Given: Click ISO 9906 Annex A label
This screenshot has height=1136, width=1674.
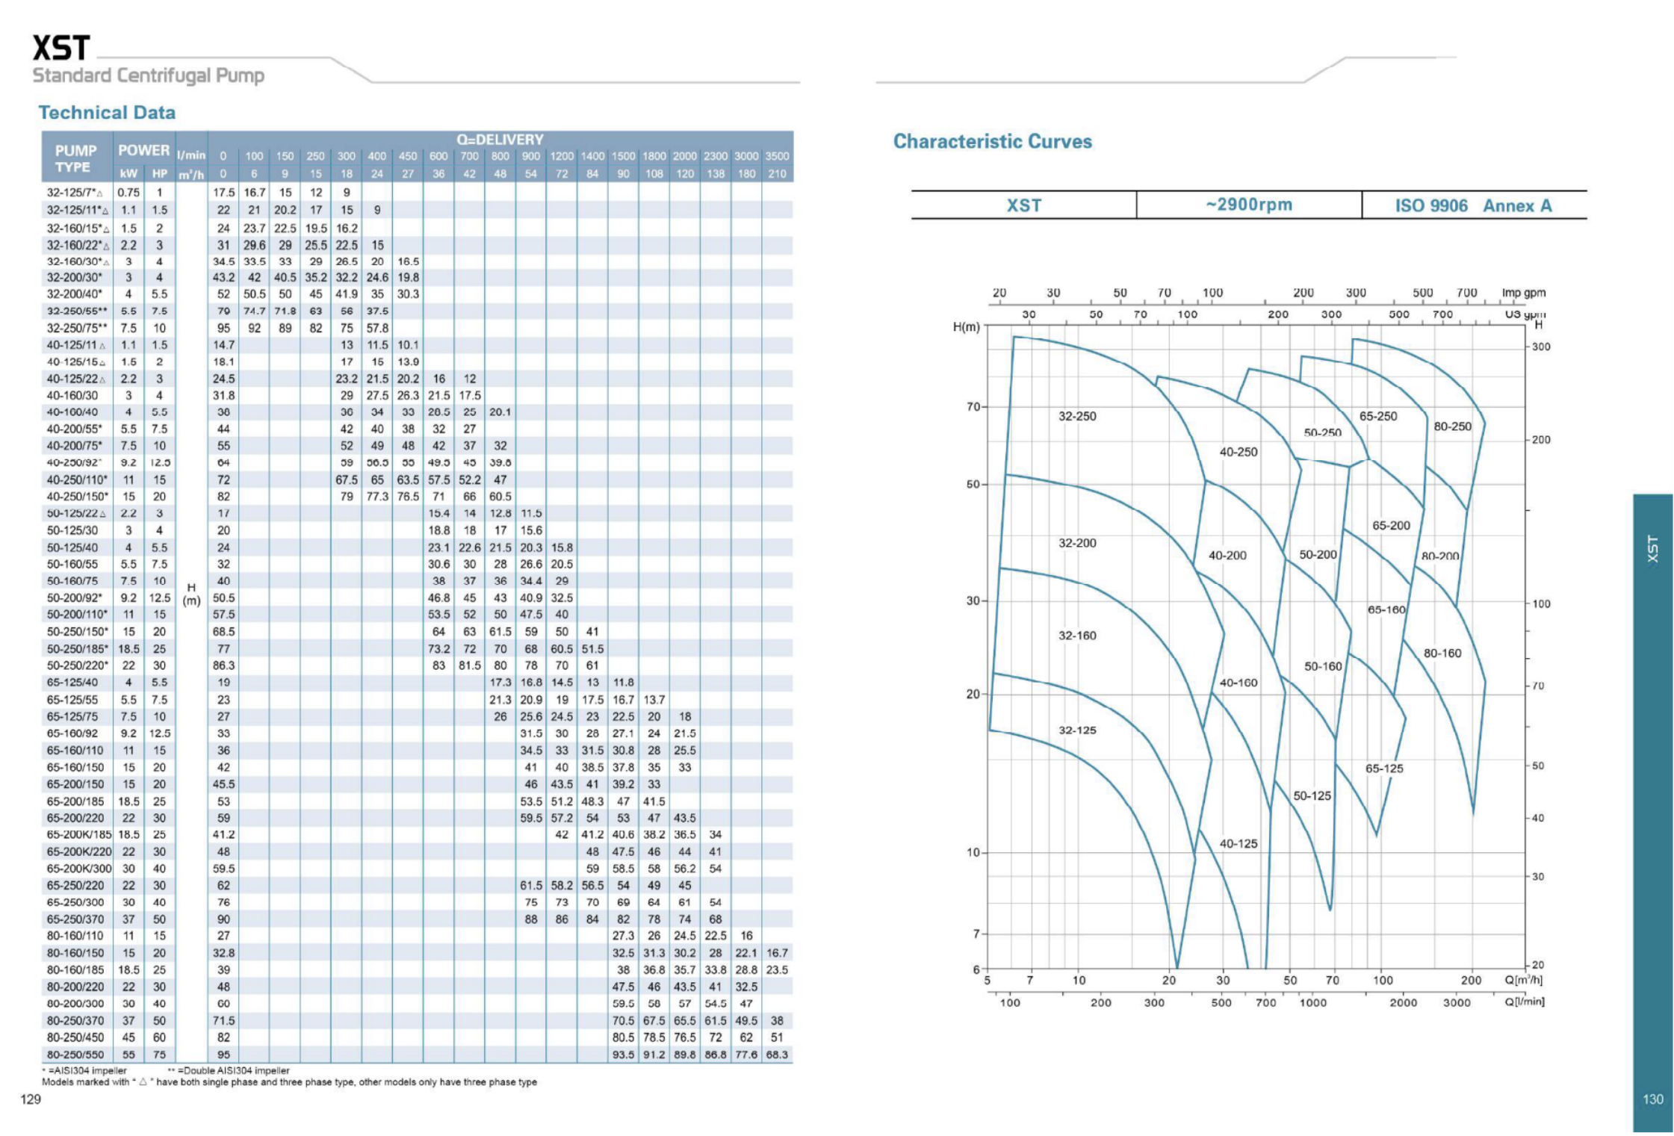Looking at the screenshot, I should [1473, 205].
